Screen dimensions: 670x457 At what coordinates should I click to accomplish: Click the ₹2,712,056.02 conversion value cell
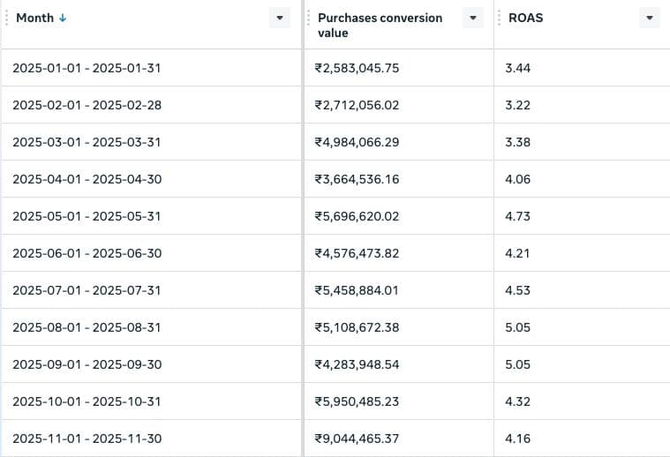[357, 105]
